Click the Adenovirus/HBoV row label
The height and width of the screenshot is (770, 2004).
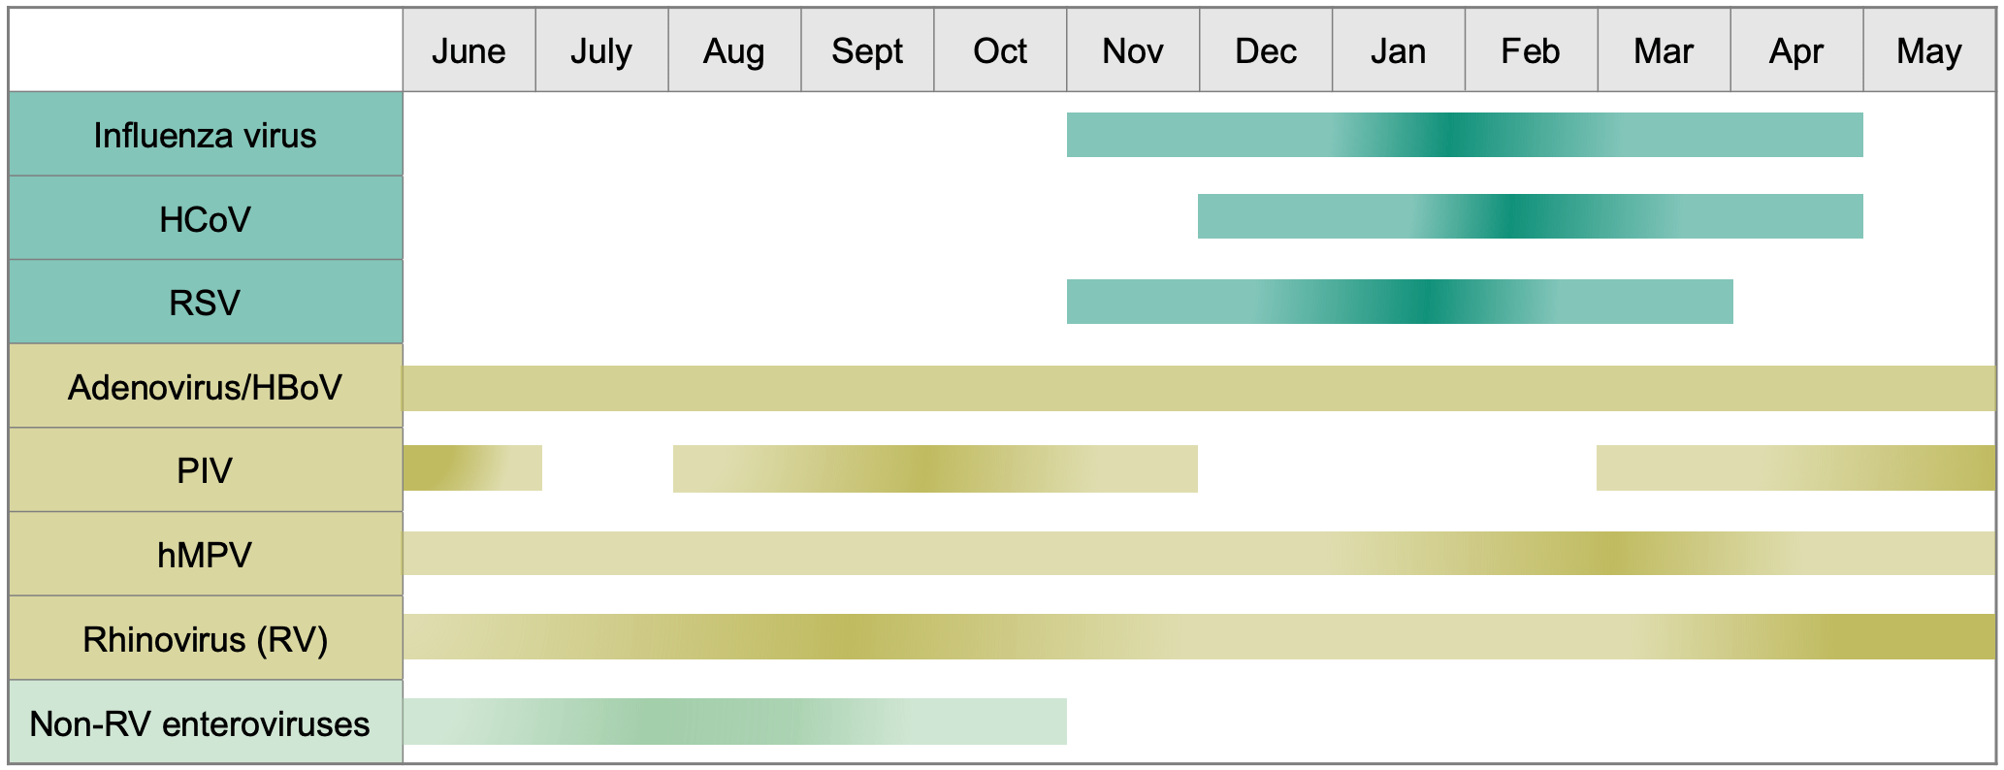coord(205,387)
